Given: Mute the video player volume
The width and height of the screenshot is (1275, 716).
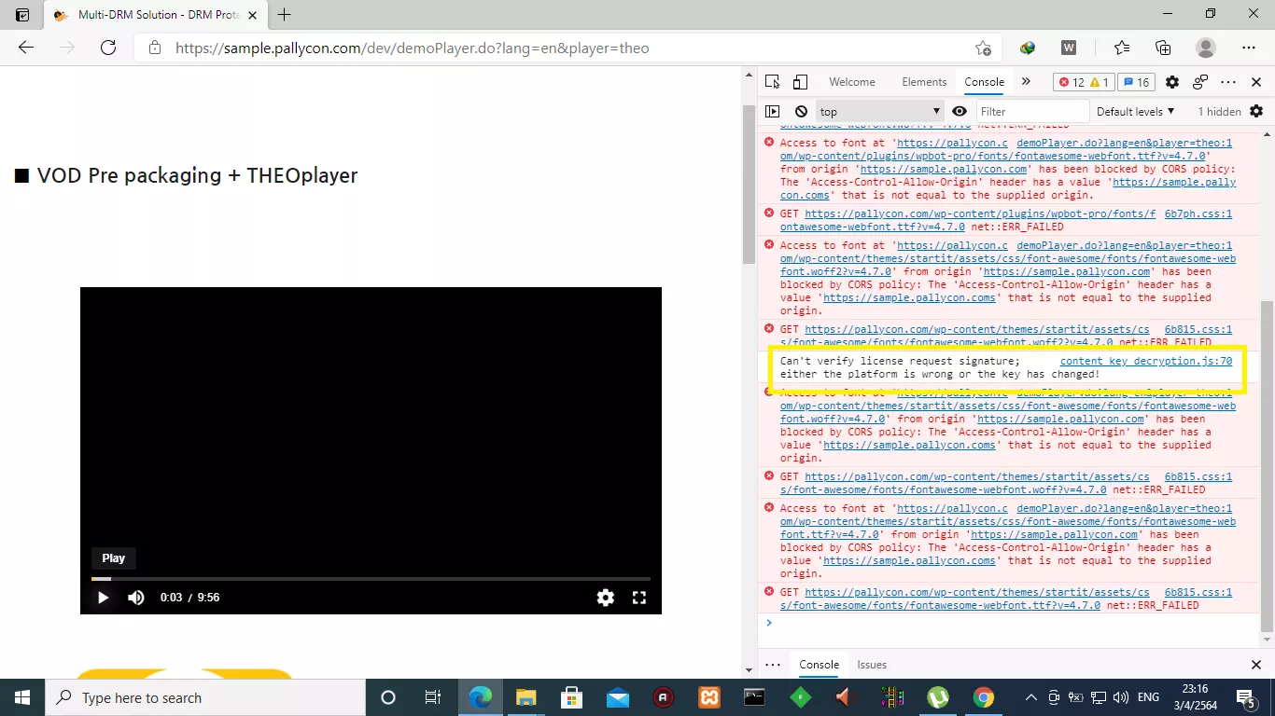Looking at the screenshot, I should pos(136,598).
